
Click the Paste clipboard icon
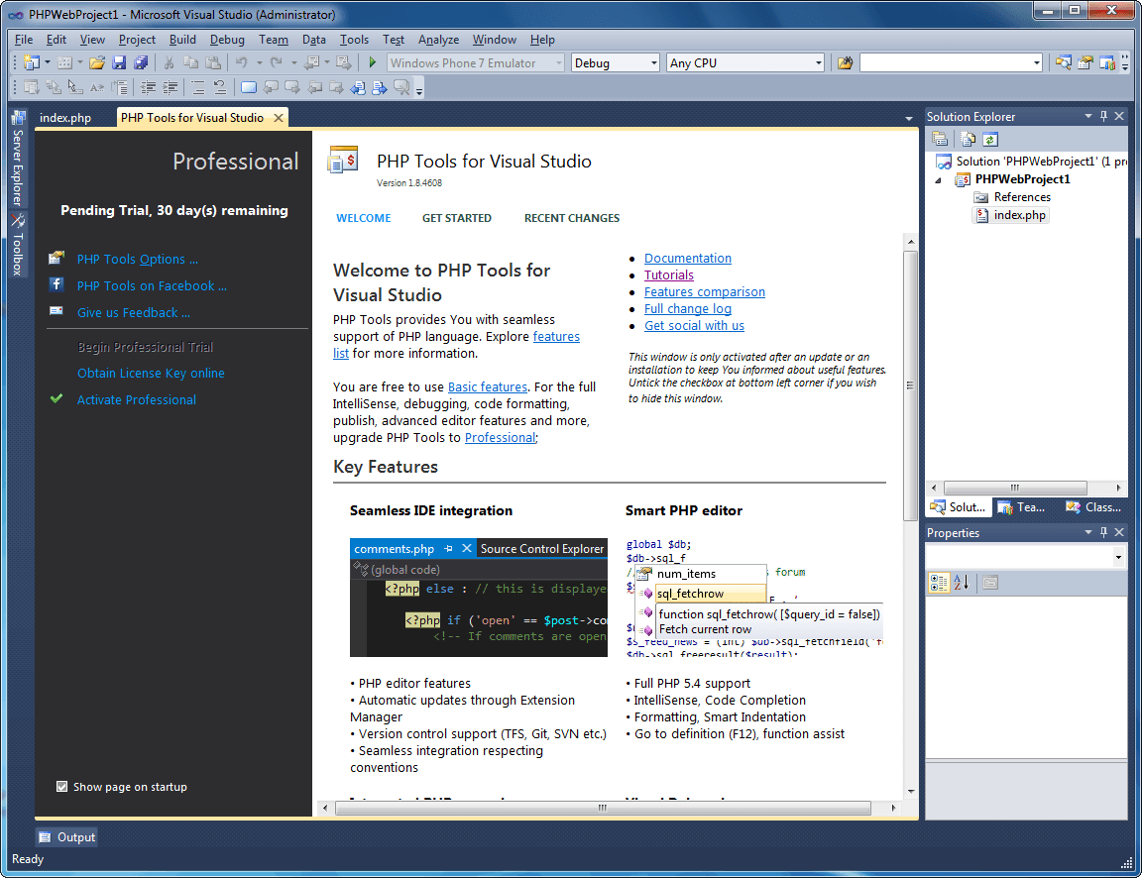click(213, 63)
